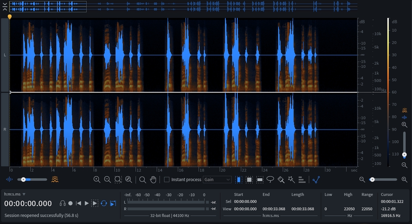Click the High frequency value 22050

(349, 209)
